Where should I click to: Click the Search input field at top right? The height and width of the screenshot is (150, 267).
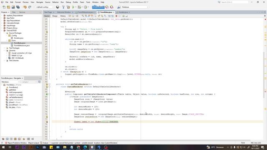[234, 2]
